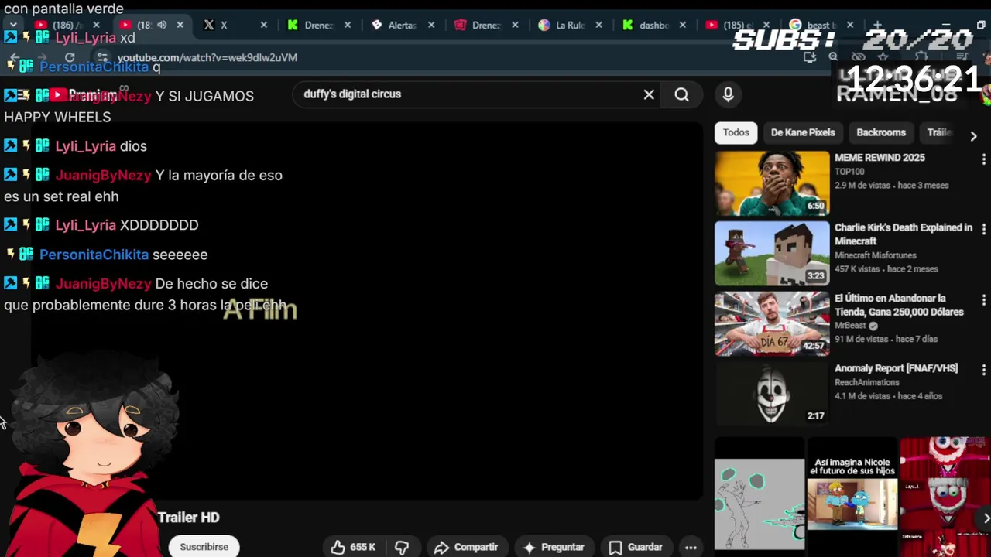The height and width of the screenshot is (557, 991).
Task: Open options menu for MEME REWIND 2025
Action: tap(984, 159)
